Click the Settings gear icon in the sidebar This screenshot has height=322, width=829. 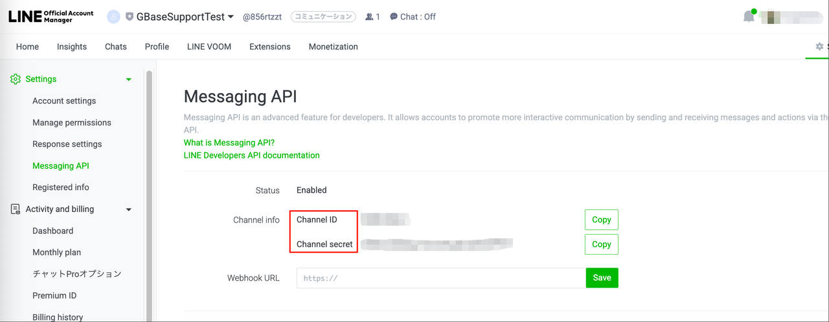coord(16,79)
